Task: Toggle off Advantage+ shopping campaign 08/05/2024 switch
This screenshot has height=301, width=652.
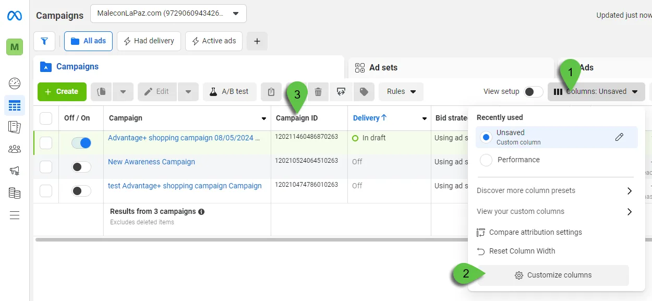Action: 81,142
